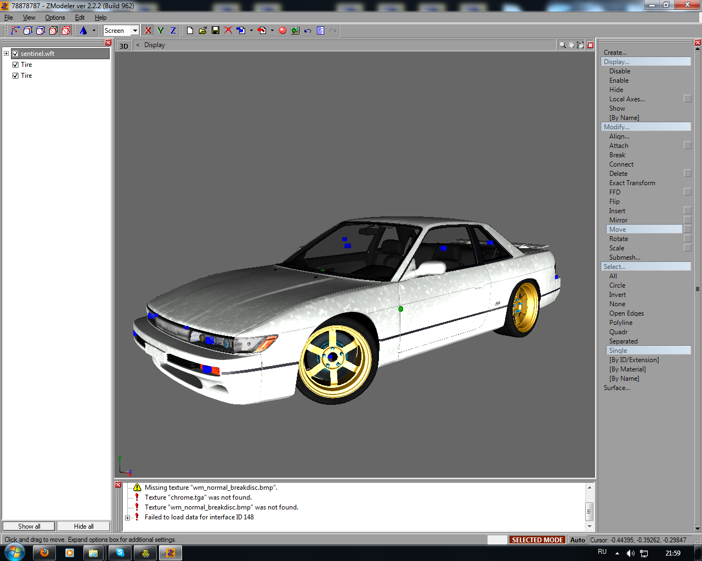This screenshot has height=561, width=702.
Task: Close the objects tree panel
Action: [x=108, y=43]
